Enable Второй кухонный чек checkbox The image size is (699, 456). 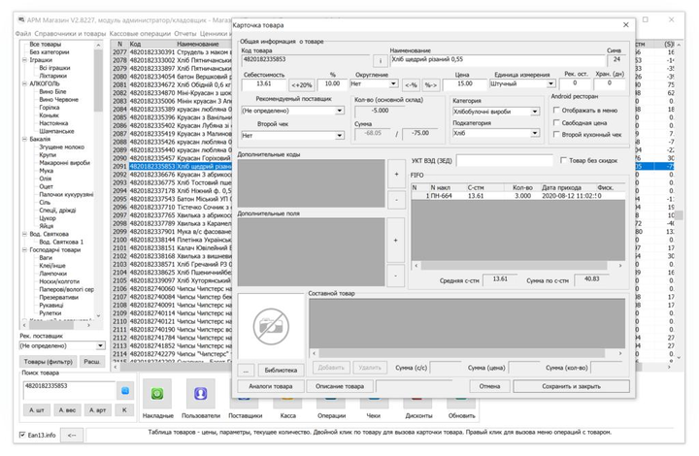coord(556,134)
